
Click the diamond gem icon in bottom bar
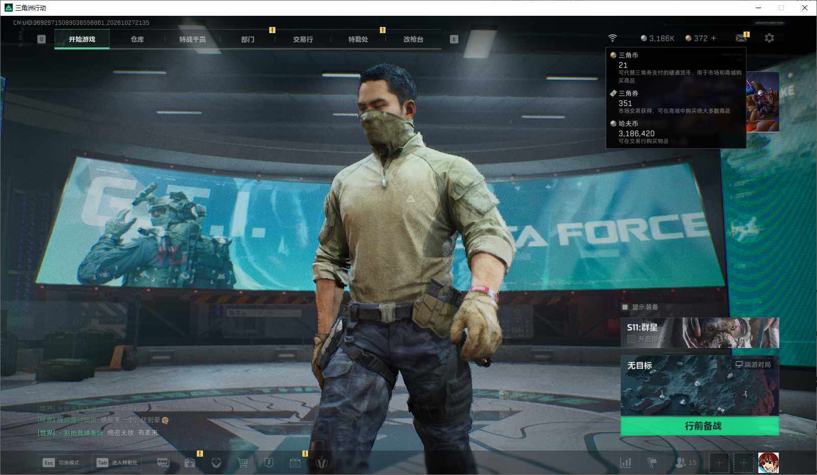click(216, 463)
